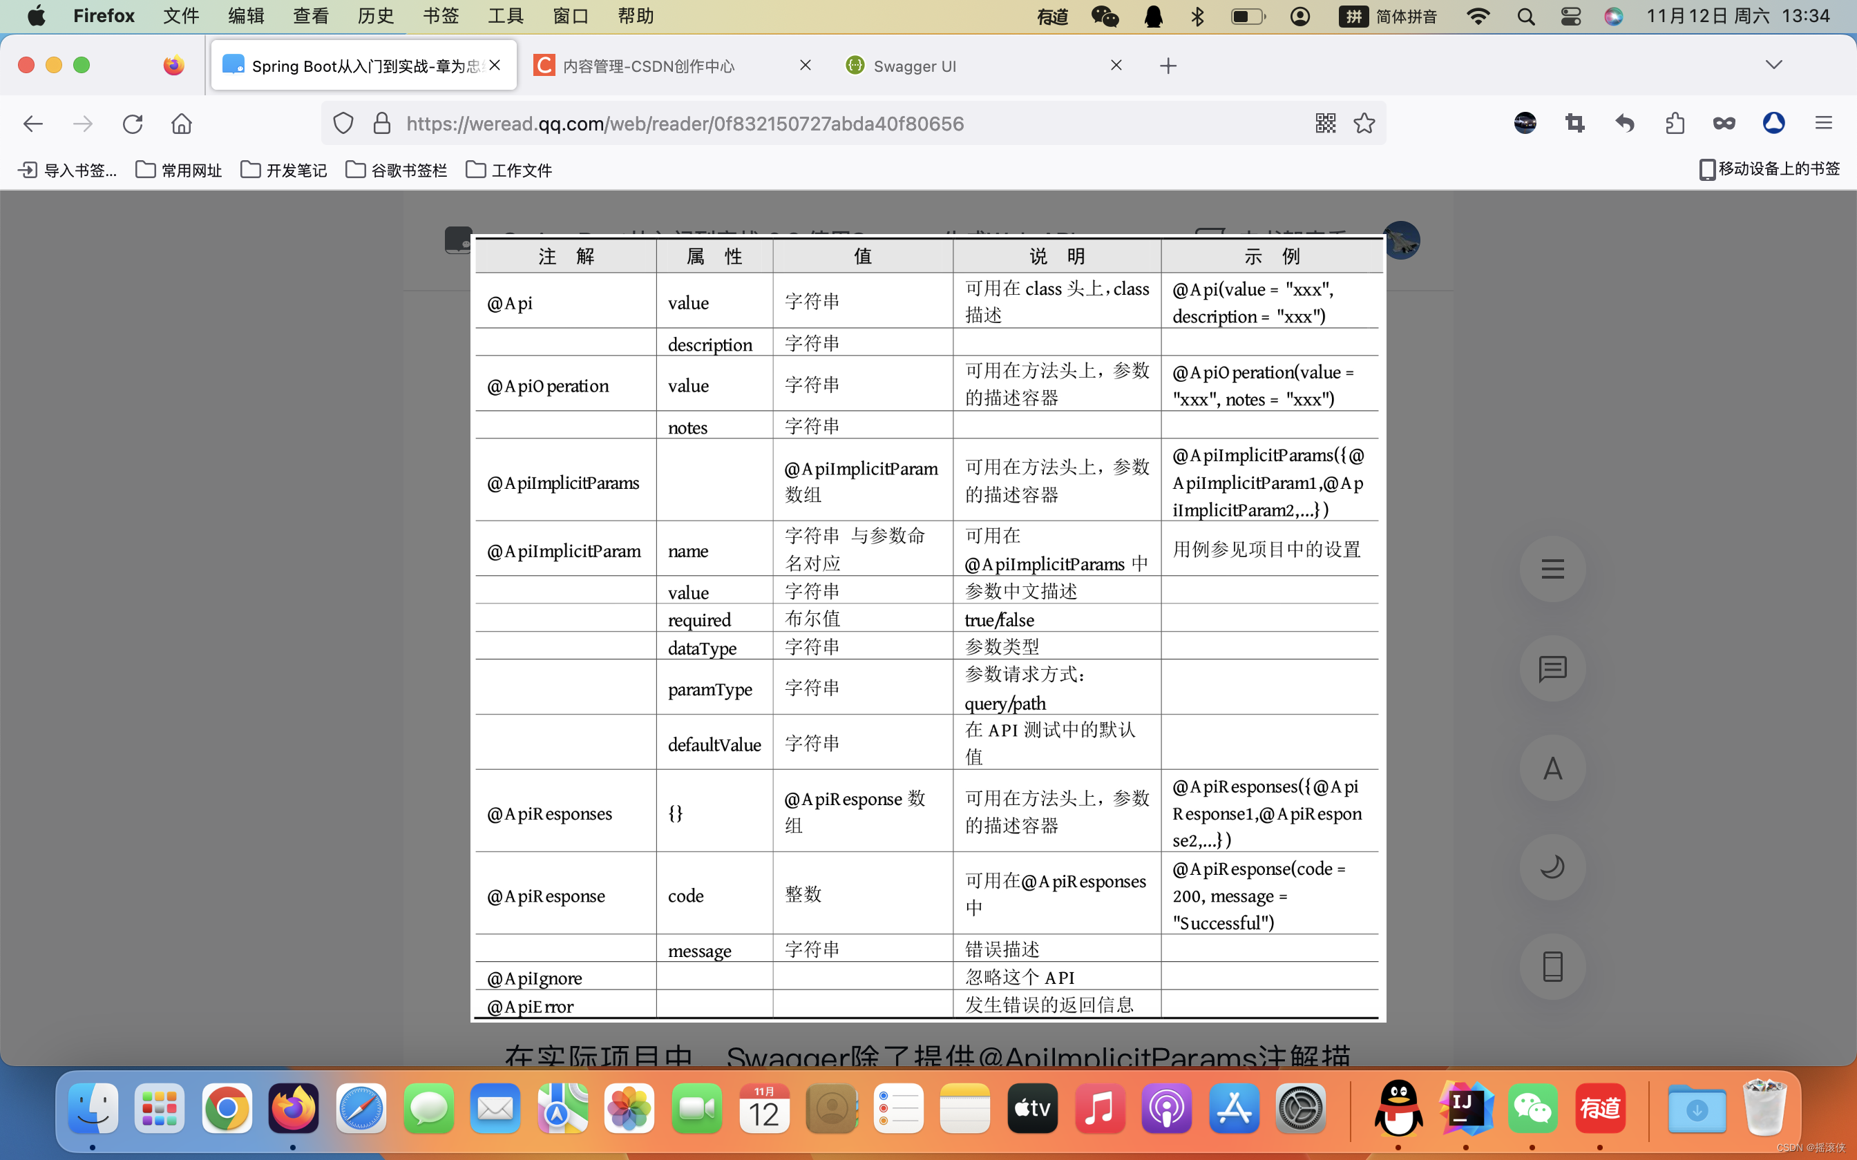Expand the 谷歌书签栏 bookmarks folder

tap(396, 170)
